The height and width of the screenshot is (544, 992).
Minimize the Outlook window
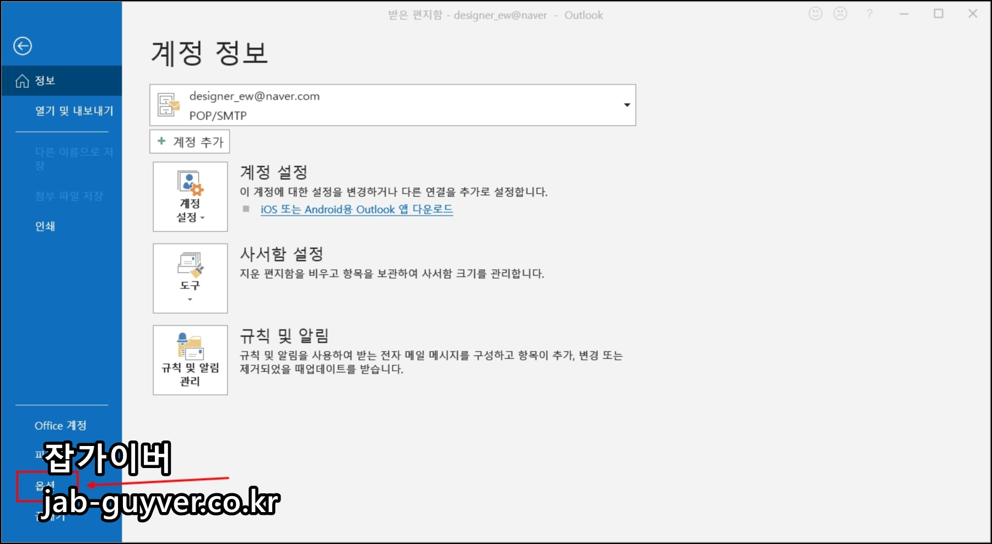point(904,14)
